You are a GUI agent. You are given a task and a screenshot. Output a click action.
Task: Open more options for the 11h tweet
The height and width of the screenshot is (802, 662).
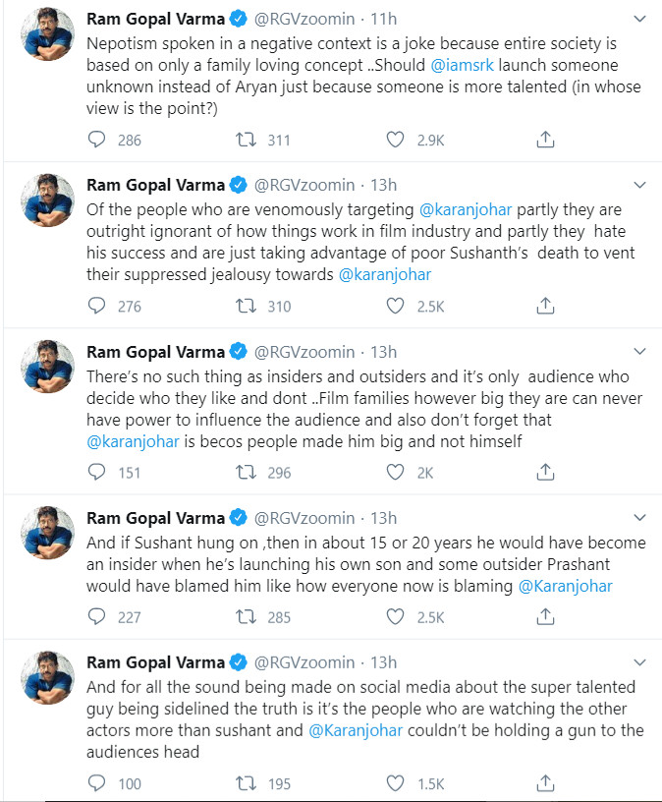[x=639, y=19]
